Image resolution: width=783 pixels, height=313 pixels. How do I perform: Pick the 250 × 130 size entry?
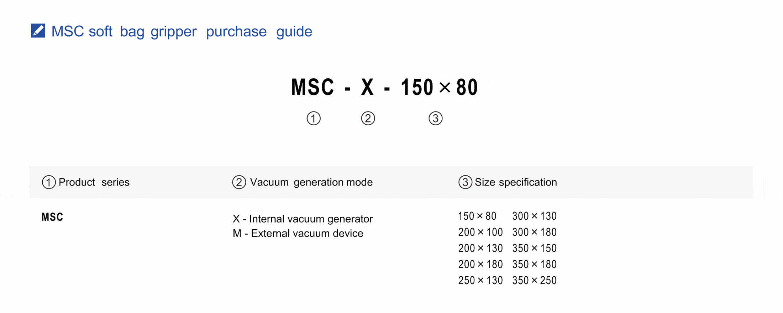[480, 281]
